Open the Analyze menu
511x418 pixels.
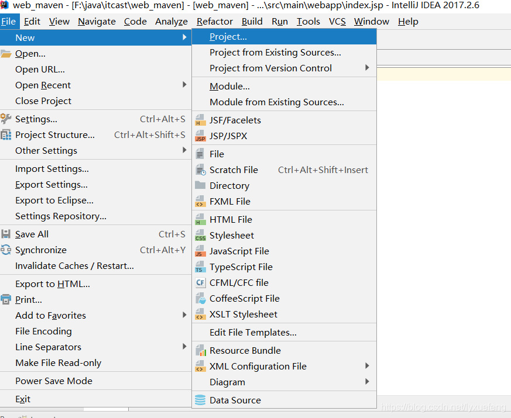point(172,22)
